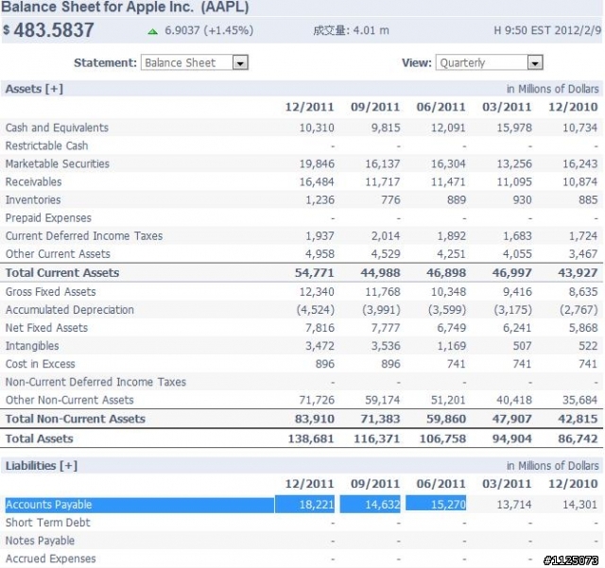605x568 pixels.
Task: Click Non-Current Deferred Income Taxes label
Action: [95, 382]
